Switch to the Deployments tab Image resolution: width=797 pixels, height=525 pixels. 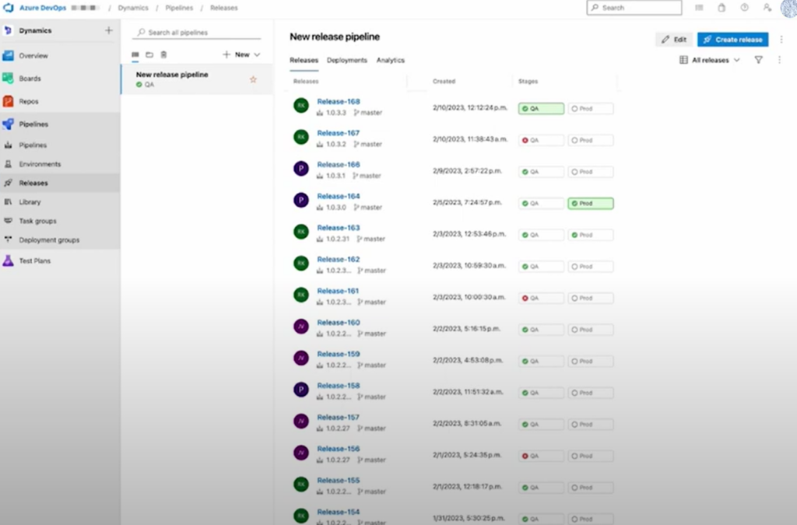pos(347,60)
